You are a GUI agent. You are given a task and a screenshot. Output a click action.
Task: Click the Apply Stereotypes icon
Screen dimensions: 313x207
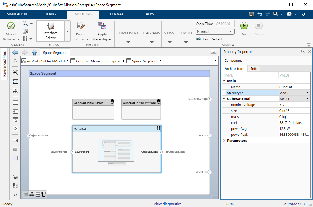[x=102, y=26]
